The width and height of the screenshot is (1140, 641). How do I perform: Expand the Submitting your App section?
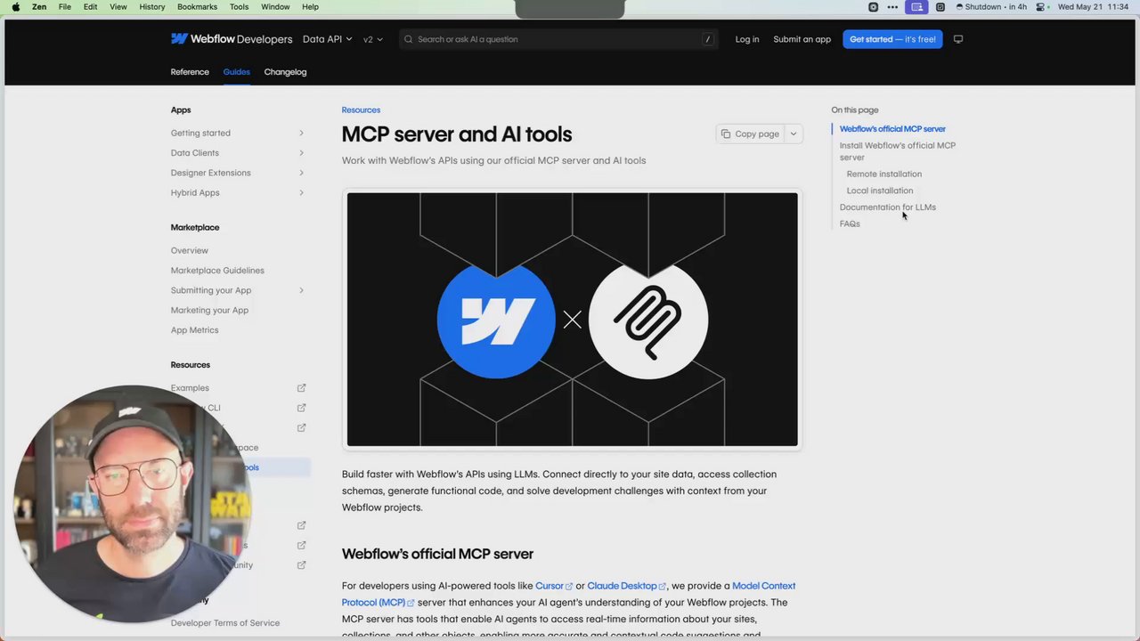tap(301, 290)
